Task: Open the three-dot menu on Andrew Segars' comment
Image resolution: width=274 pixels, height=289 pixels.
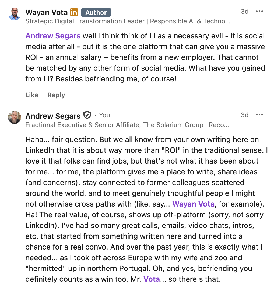Action: click(x=259, y=115)
